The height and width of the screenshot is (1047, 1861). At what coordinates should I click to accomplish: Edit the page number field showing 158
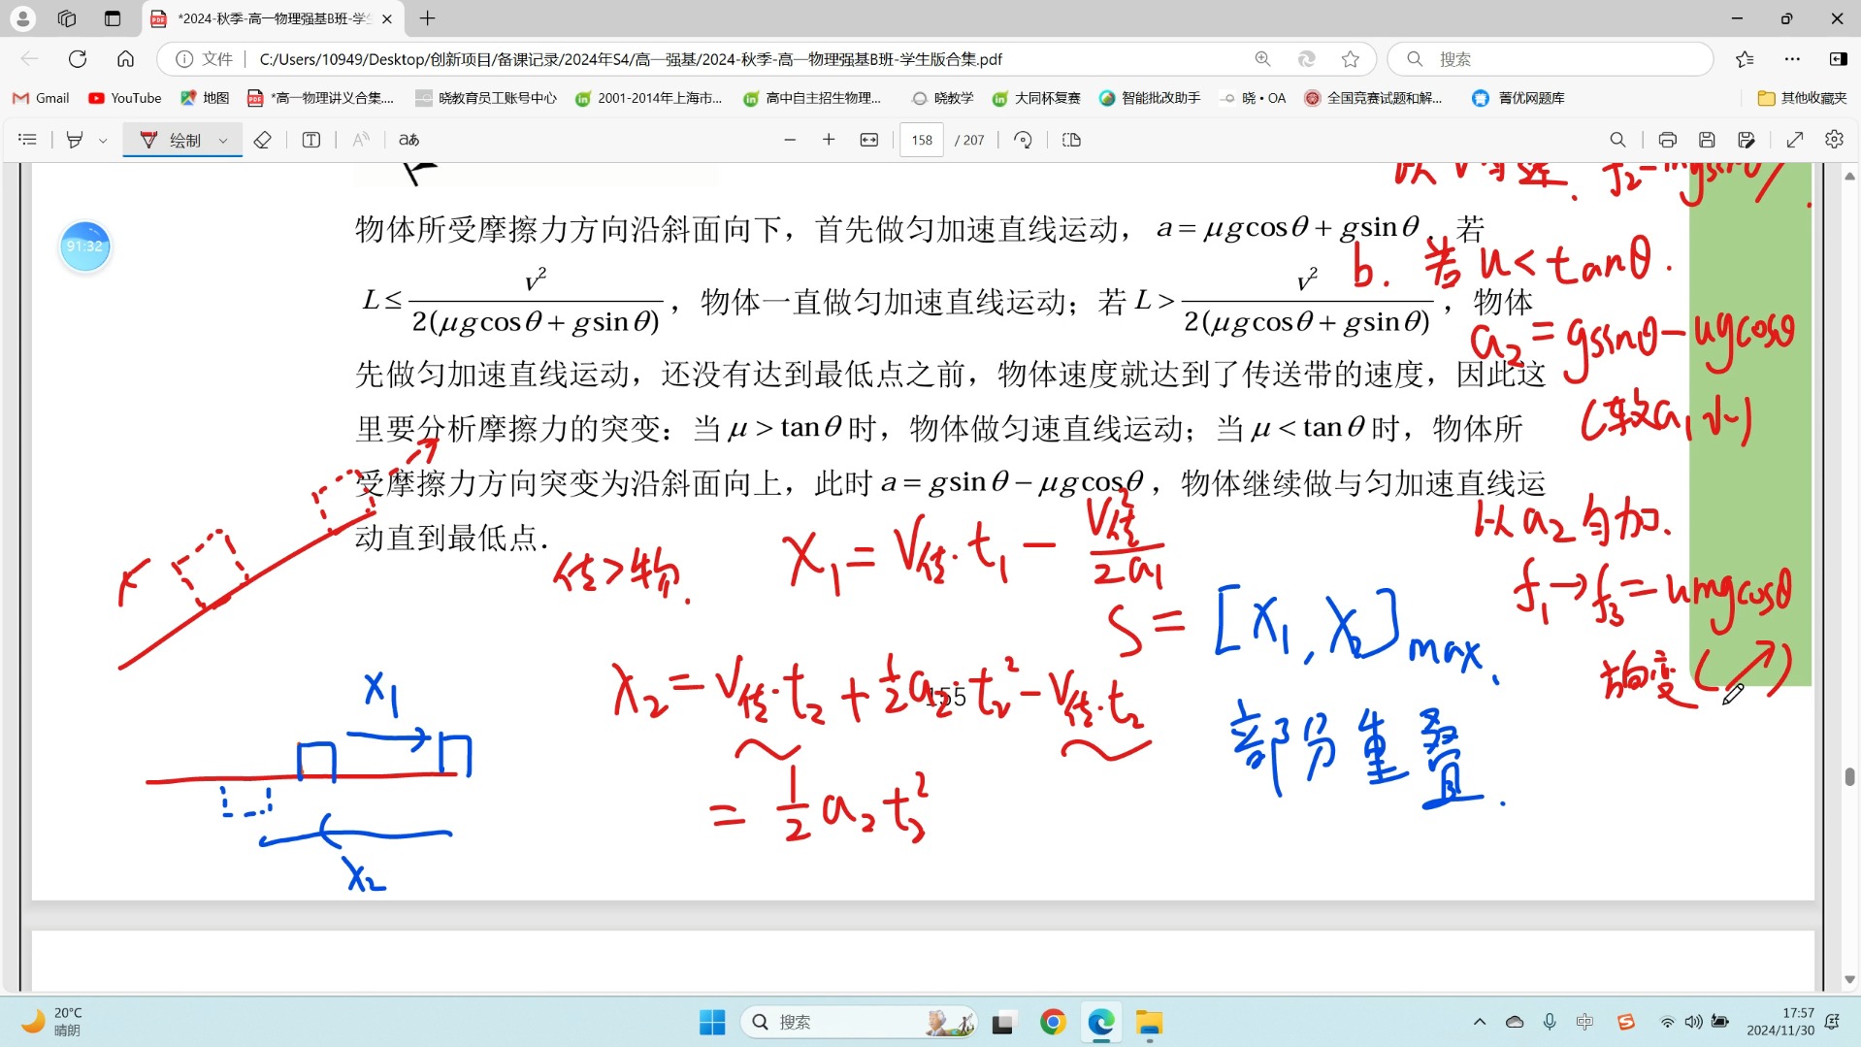click(920, 140)
